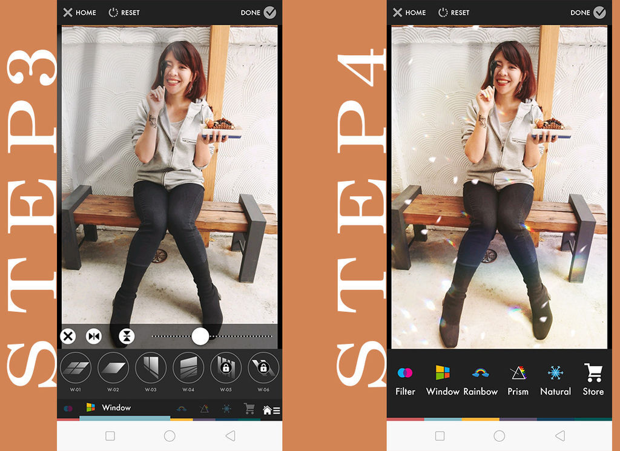The height and width of the screenshot is (451, 620).
Task: Tap Android home circle in the Step 3 screen
Action: pos(170,436)
